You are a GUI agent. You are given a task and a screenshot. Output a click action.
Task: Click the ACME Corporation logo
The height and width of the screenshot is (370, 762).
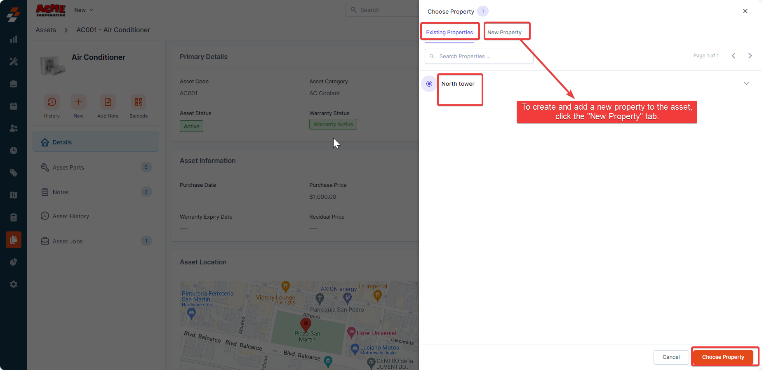(51, 10)
